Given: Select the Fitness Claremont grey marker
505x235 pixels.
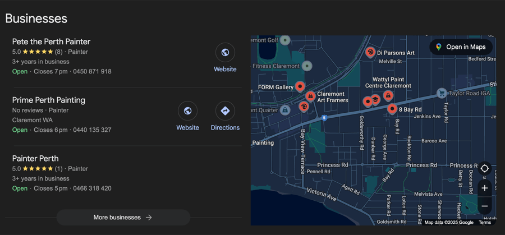Looking at the screenshot, I should (x=307, y=66).
